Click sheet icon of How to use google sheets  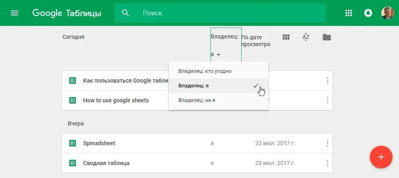pos(73,100)
